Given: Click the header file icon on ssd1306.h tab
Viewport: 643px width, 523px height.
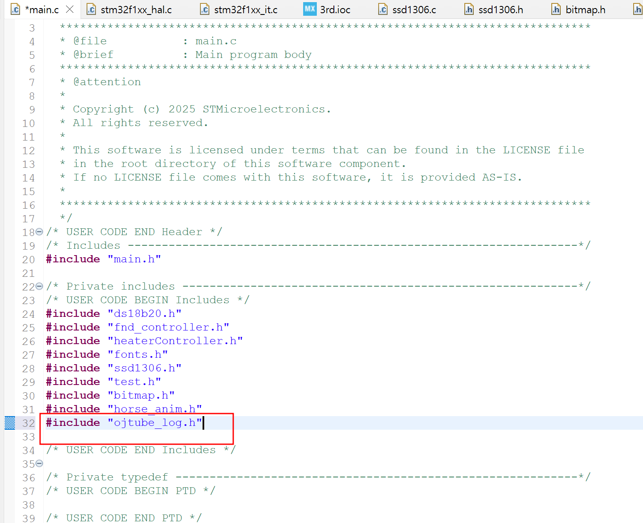Looking at the screenshot, I should point(469,9).
